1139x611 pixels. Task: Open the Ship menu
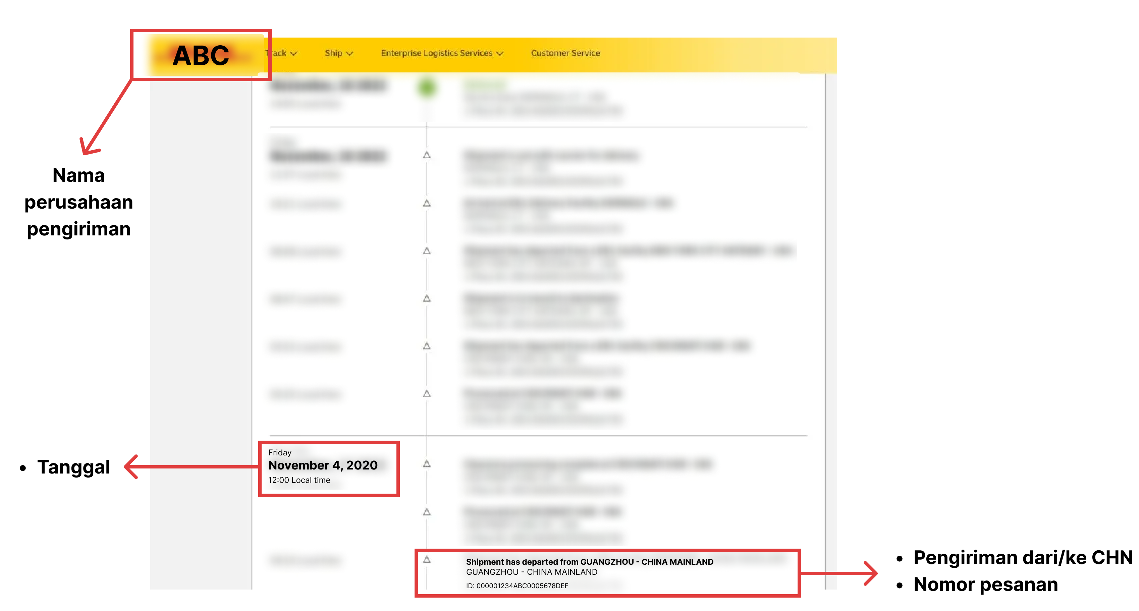(x=333, y=53)
